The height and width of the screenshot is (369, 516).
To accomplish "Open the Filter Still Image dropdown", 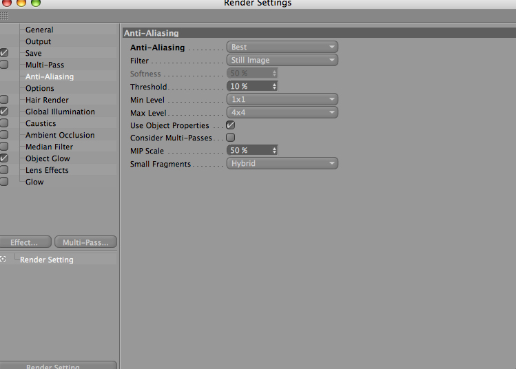I will coord(282,60).
